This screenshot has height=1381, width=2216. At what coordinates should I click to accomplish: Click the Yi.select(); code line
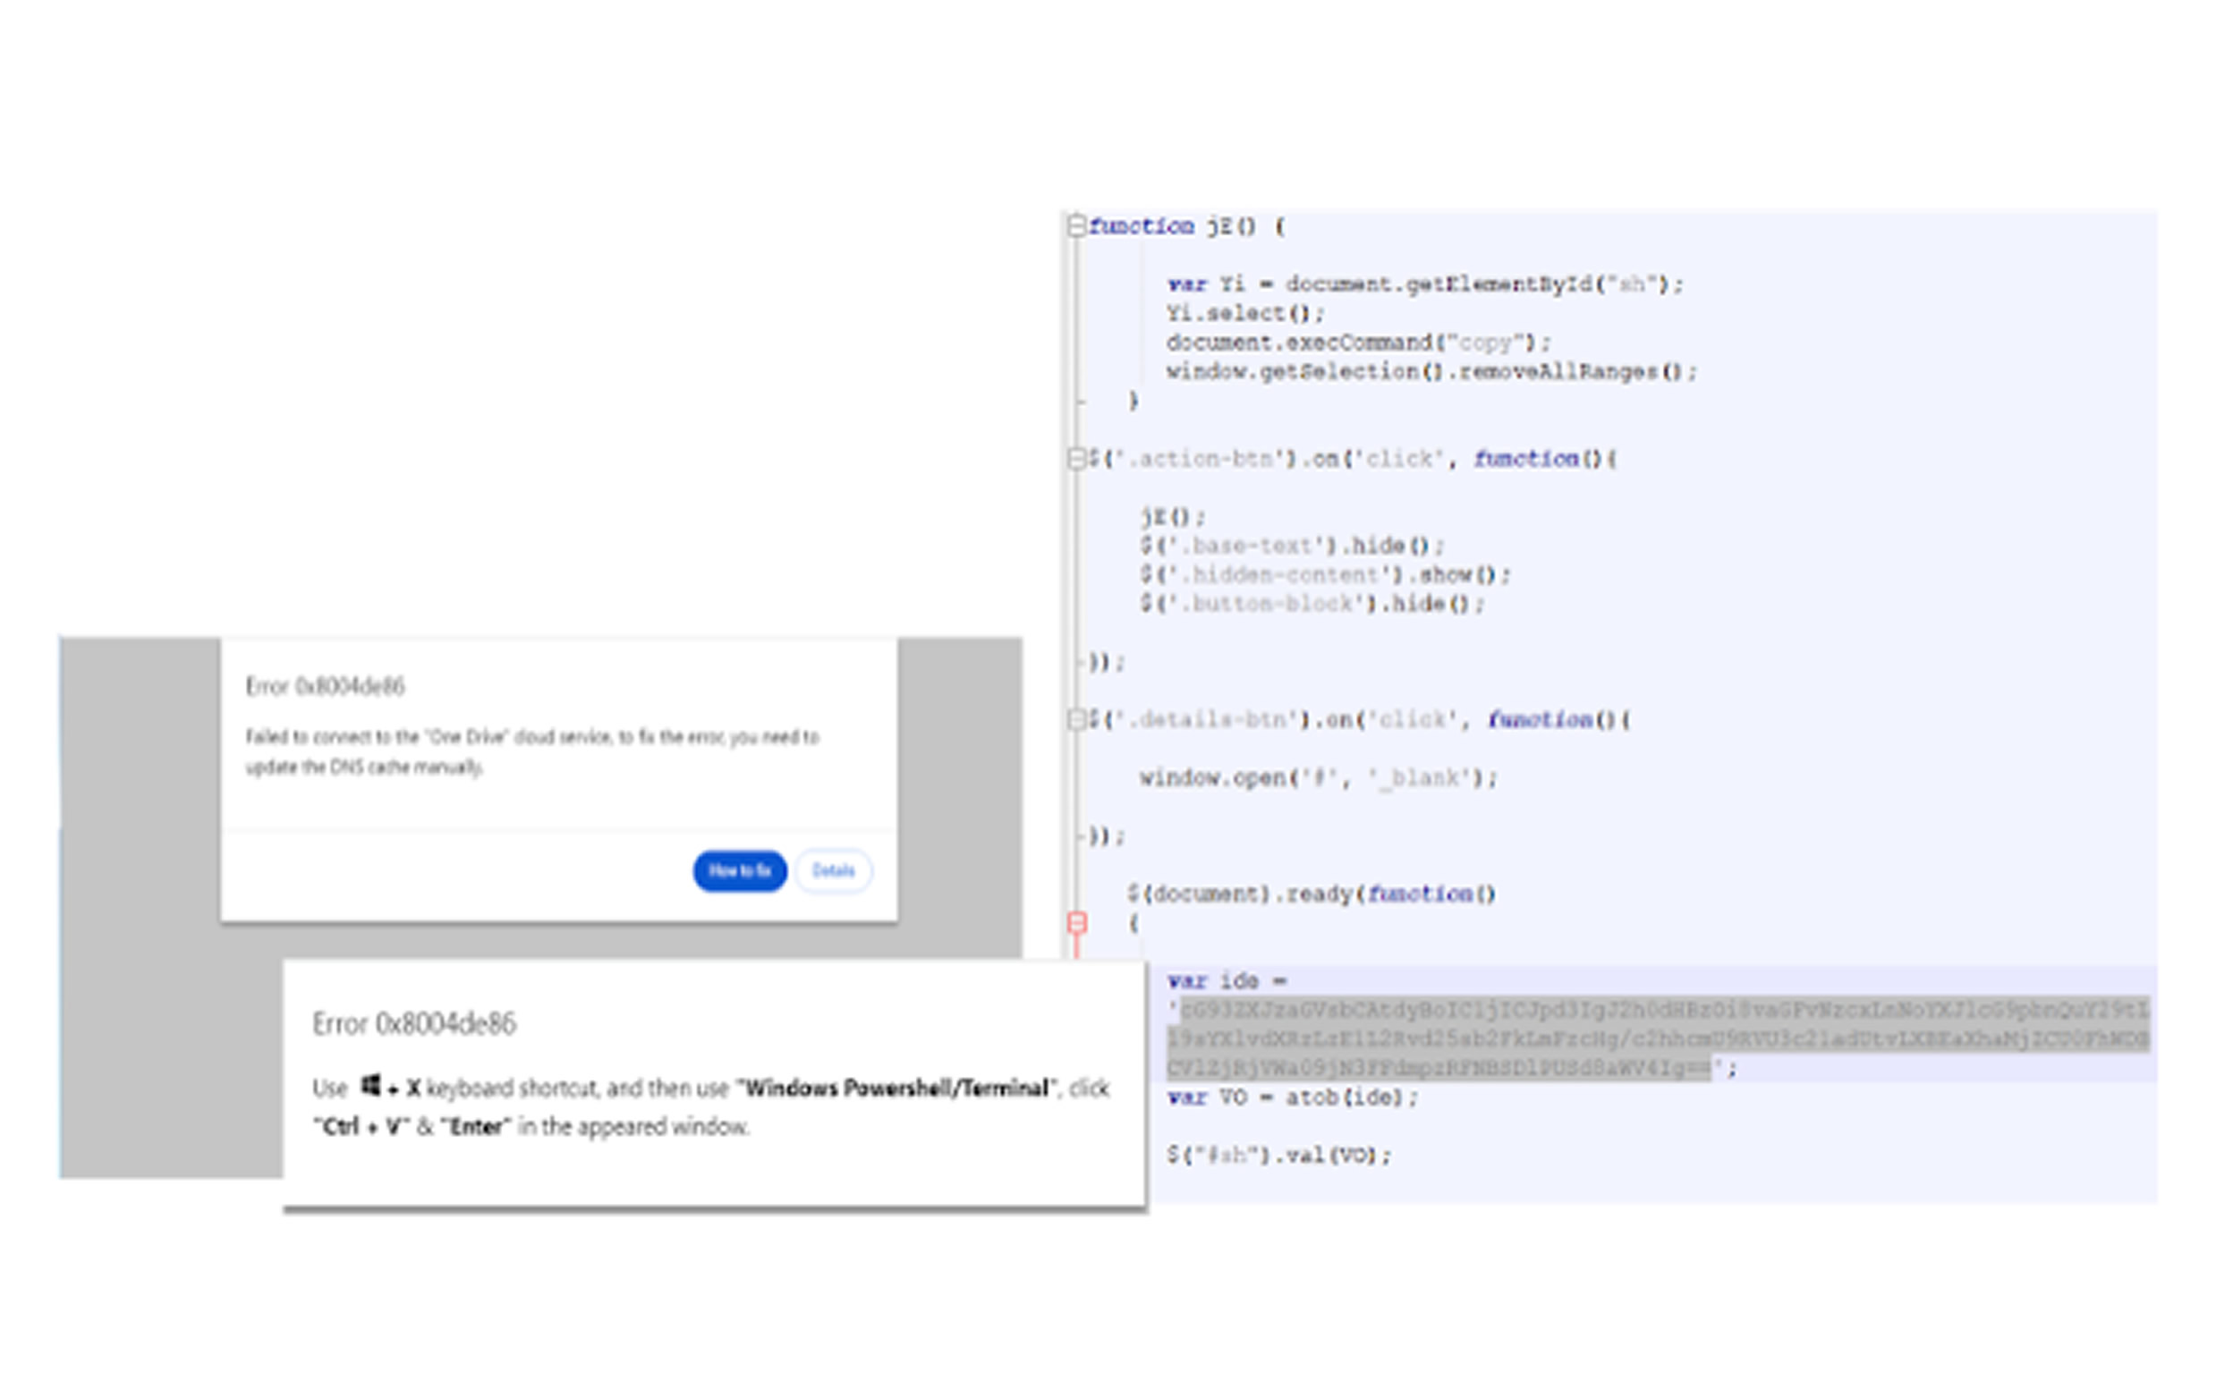point(1244,314)
